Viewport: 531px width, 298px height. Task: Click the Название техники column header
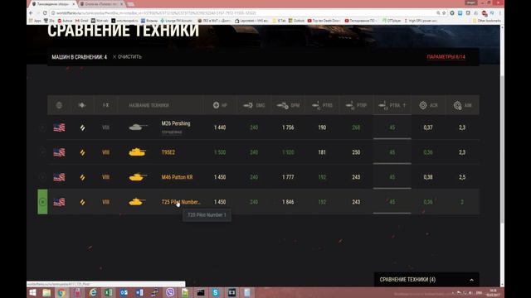(149, 105)
